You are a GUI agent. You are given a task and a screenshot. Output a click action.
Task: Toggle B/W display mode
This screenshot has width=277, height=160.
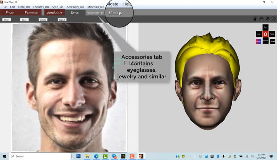(x=273, y=41)
